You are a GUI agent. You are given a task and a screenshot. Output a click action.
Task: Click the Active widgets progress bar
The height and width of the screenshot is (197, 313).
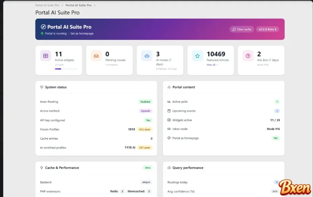66,69
